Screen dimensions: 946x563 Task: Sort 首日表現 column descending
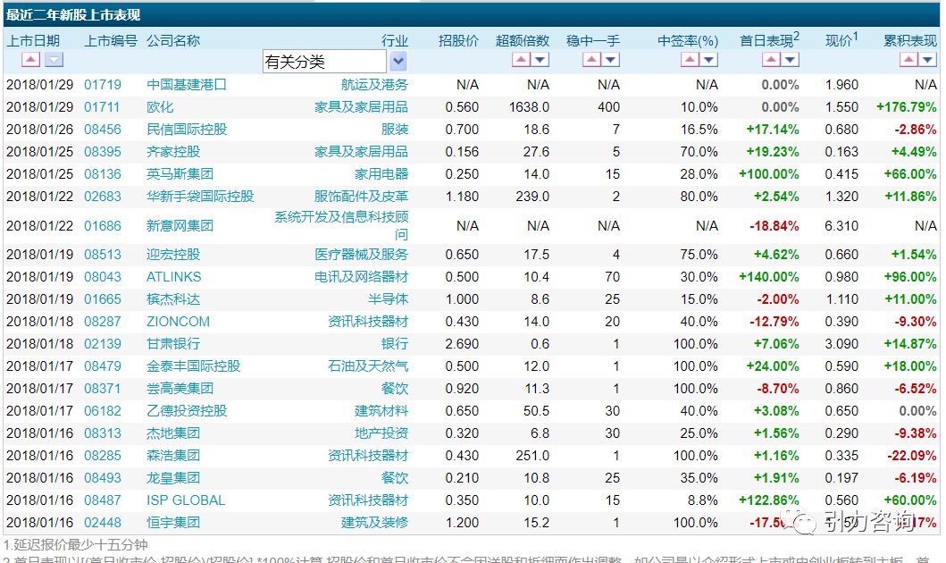[x=791, y=59]
